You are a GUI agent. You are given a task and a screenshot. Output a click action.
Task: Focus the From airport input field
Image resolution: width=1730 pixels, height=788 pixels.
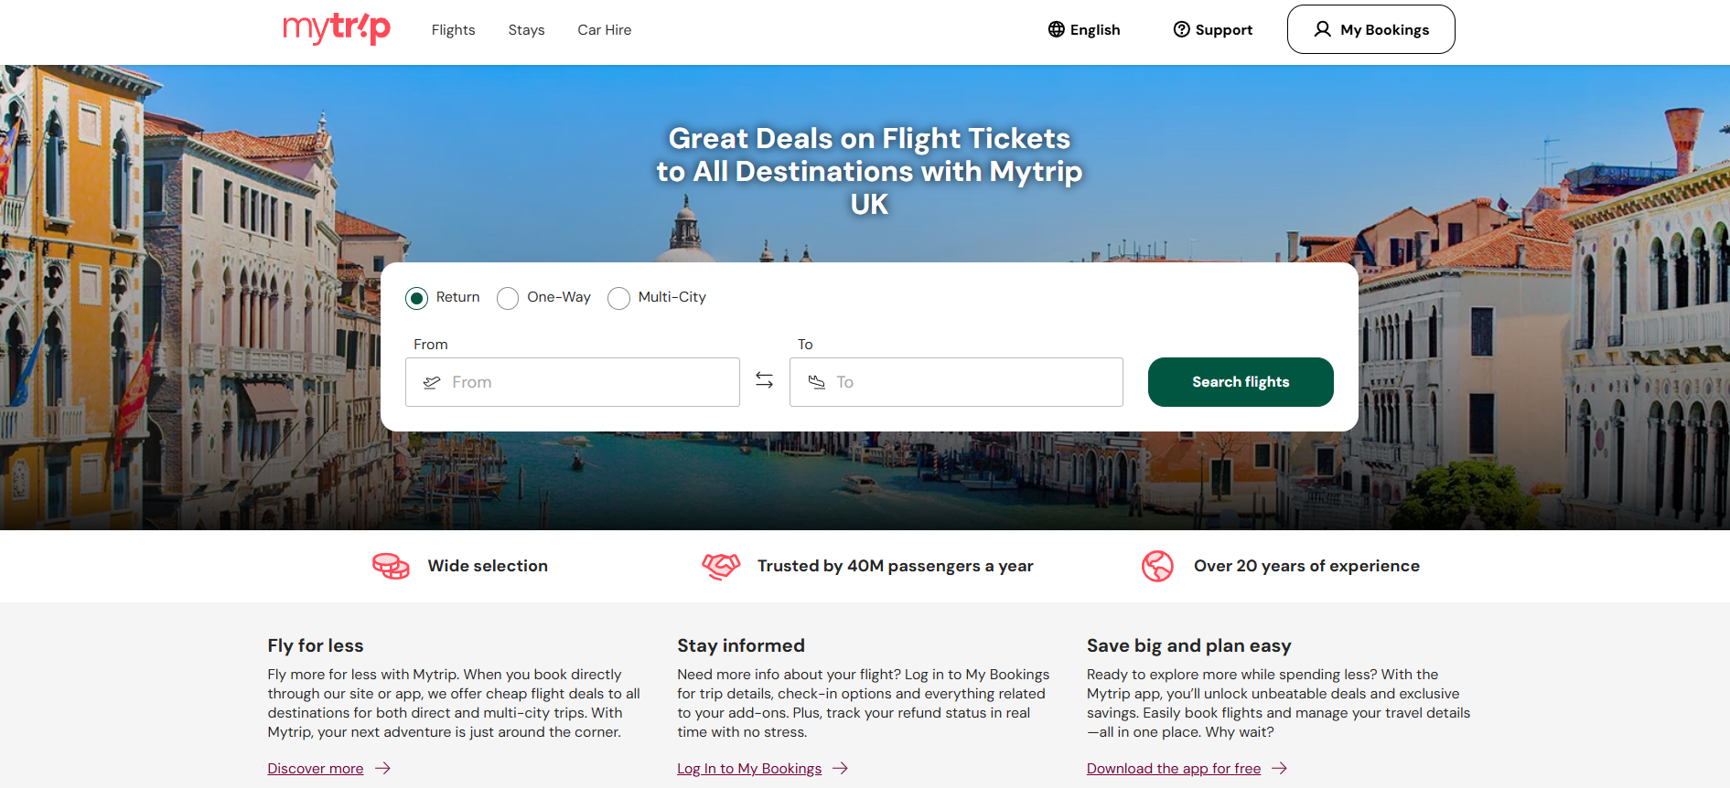(573, 382)
